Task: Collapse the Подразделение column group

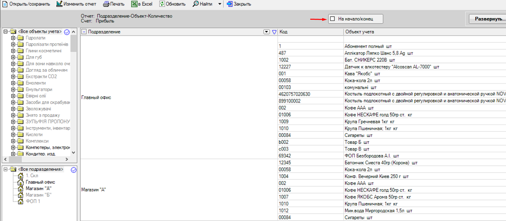Action: [84, 32]
